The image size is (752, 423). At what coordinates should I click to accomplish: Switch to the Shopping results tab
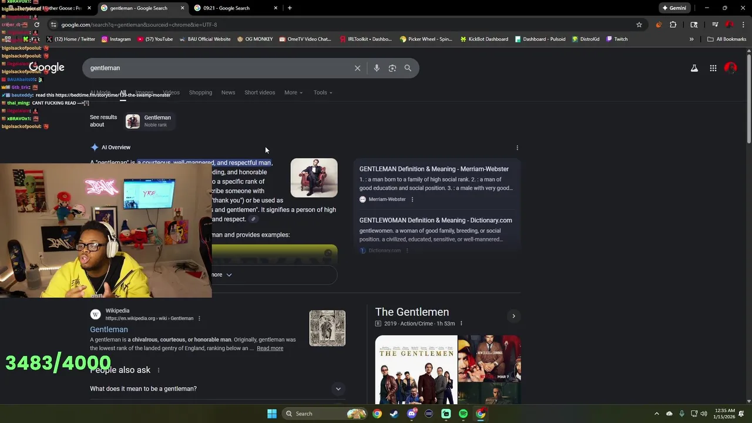click(x=200, y=92)
